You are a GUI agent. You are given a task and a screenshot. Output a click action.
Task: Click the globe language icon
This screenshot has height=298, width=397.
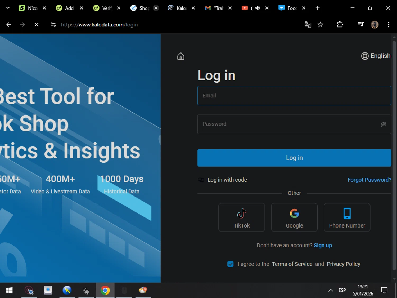point(365,56)
